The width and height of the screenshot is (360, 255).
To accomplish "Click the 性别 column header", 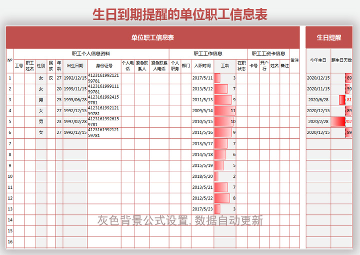I will 41,66.
